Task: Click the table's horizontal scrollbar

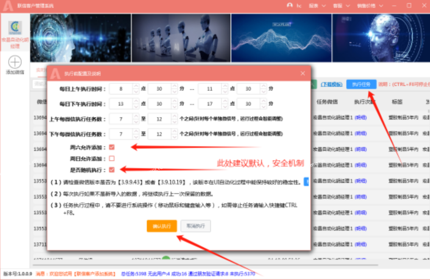Action: 206,265
